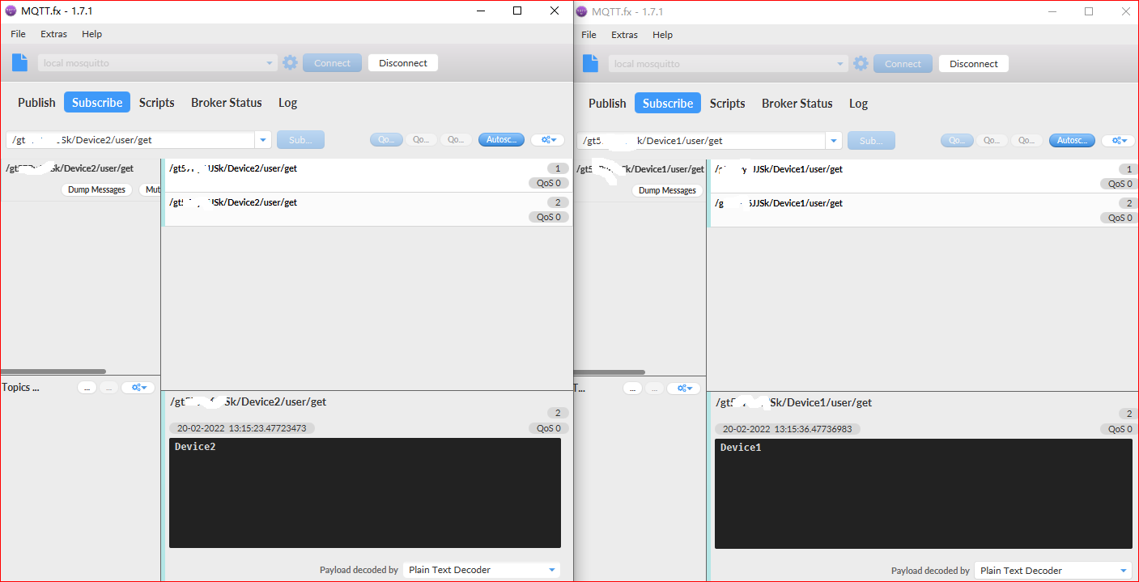Focus Device2/user/get topic input field
Viewport: 1139px width, 582px height.
point(130,140)
